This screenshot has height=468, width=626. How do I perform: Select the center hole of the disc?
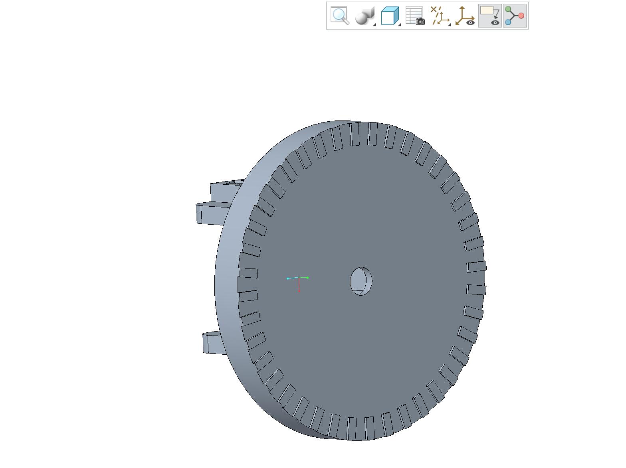point(361,281)
